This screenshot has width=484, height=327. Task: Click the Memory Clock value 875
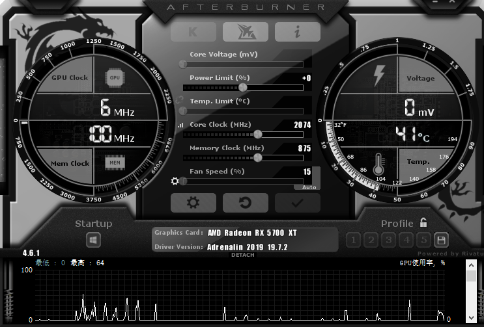pyautogui.click(x=304, y=148)
